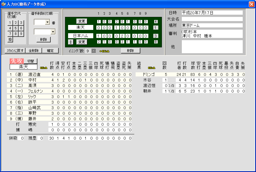The width and height of the screenshot is (256, 172).
Task: Select batter 渡辺直 row
Action: [x=69, y=75]
